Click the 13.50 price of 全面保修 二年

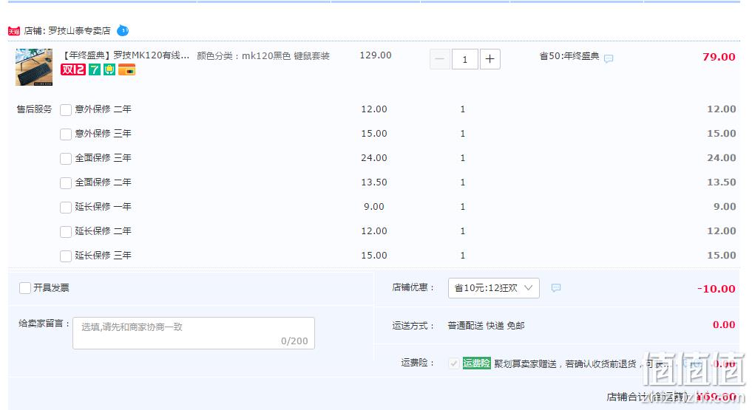374,182
